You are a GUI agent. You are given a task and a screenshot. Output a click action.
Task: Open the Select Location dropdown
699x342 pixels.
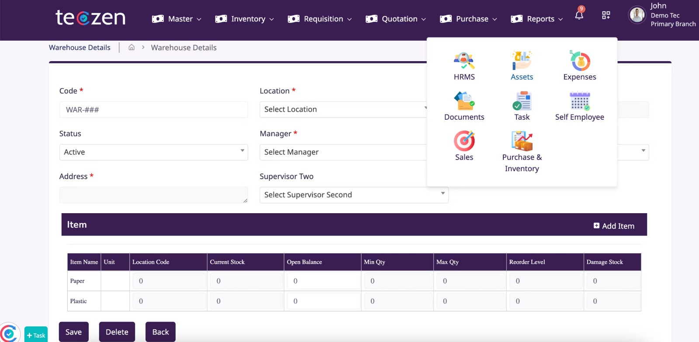[343, 110]
